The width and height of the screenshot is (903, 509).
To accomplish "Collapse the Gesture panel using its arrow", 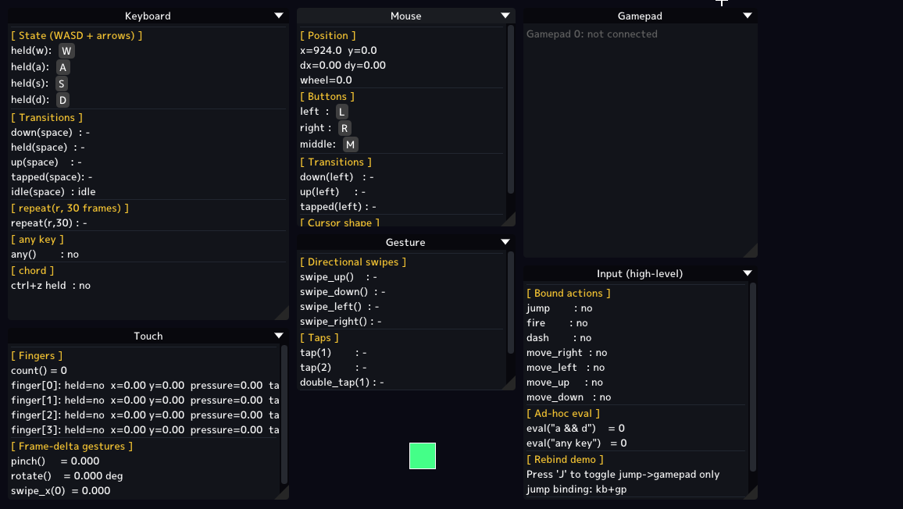I will point(505,242).
